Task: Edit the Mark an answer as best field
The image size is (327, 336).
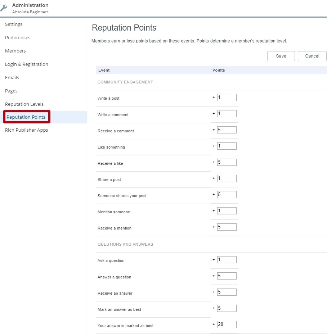Action: click(227, 308)
